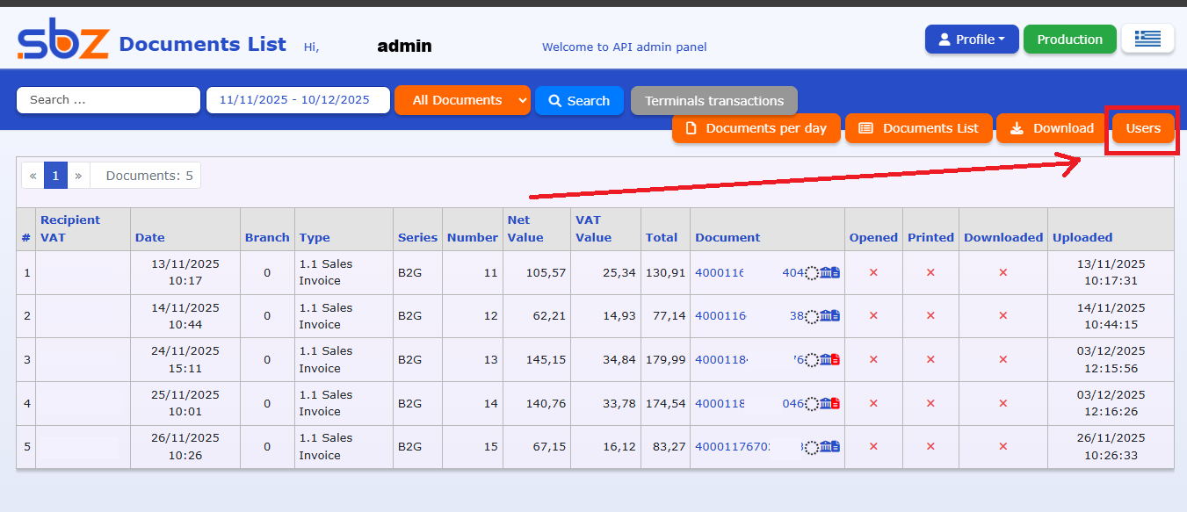This screenshot has width=1187, height=512.
Task: Click the Printed red X status in row 3
Action: (930, 359)
